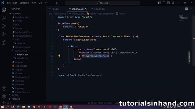The width and height of the screenshot is (195, 109).
Task: Open App.css in the explorer
Action: click(19, 62)
